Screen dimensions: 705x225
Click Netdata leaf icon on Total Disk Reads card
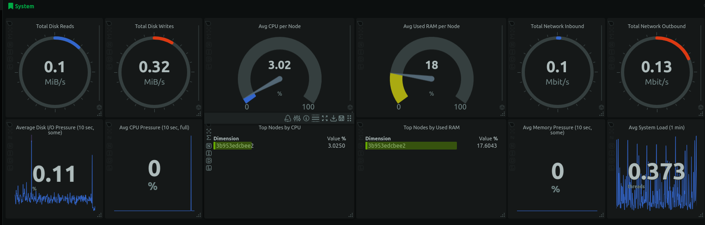coord(9,23)
